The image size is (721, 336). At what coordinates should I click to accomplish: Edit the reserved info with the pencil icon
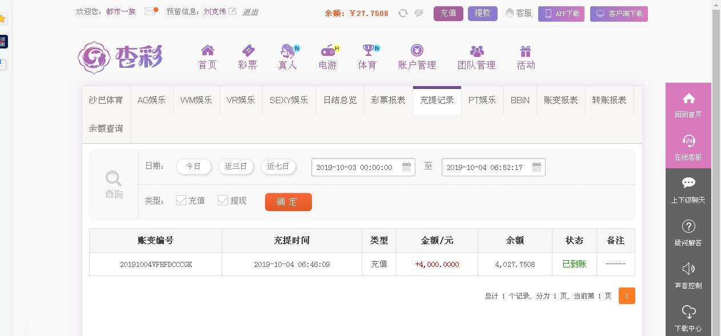tap(233, 11)
